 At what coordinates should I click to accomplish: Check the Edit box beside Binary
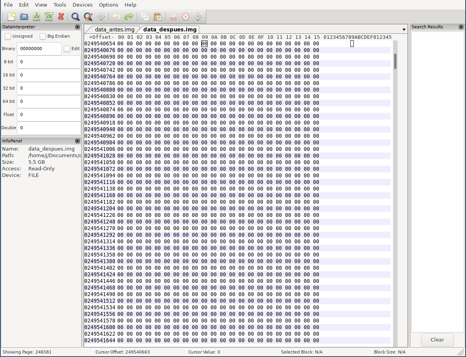click(67, 49)
